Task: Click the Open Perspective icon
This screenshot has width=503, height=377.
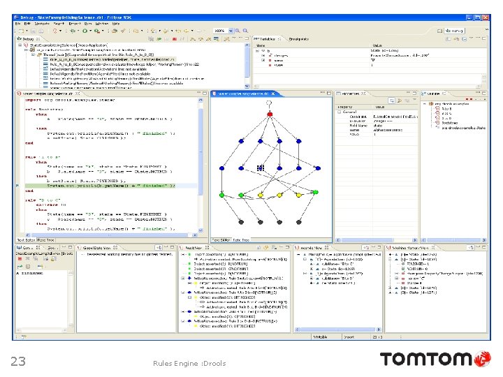Action: pos(439,31)
